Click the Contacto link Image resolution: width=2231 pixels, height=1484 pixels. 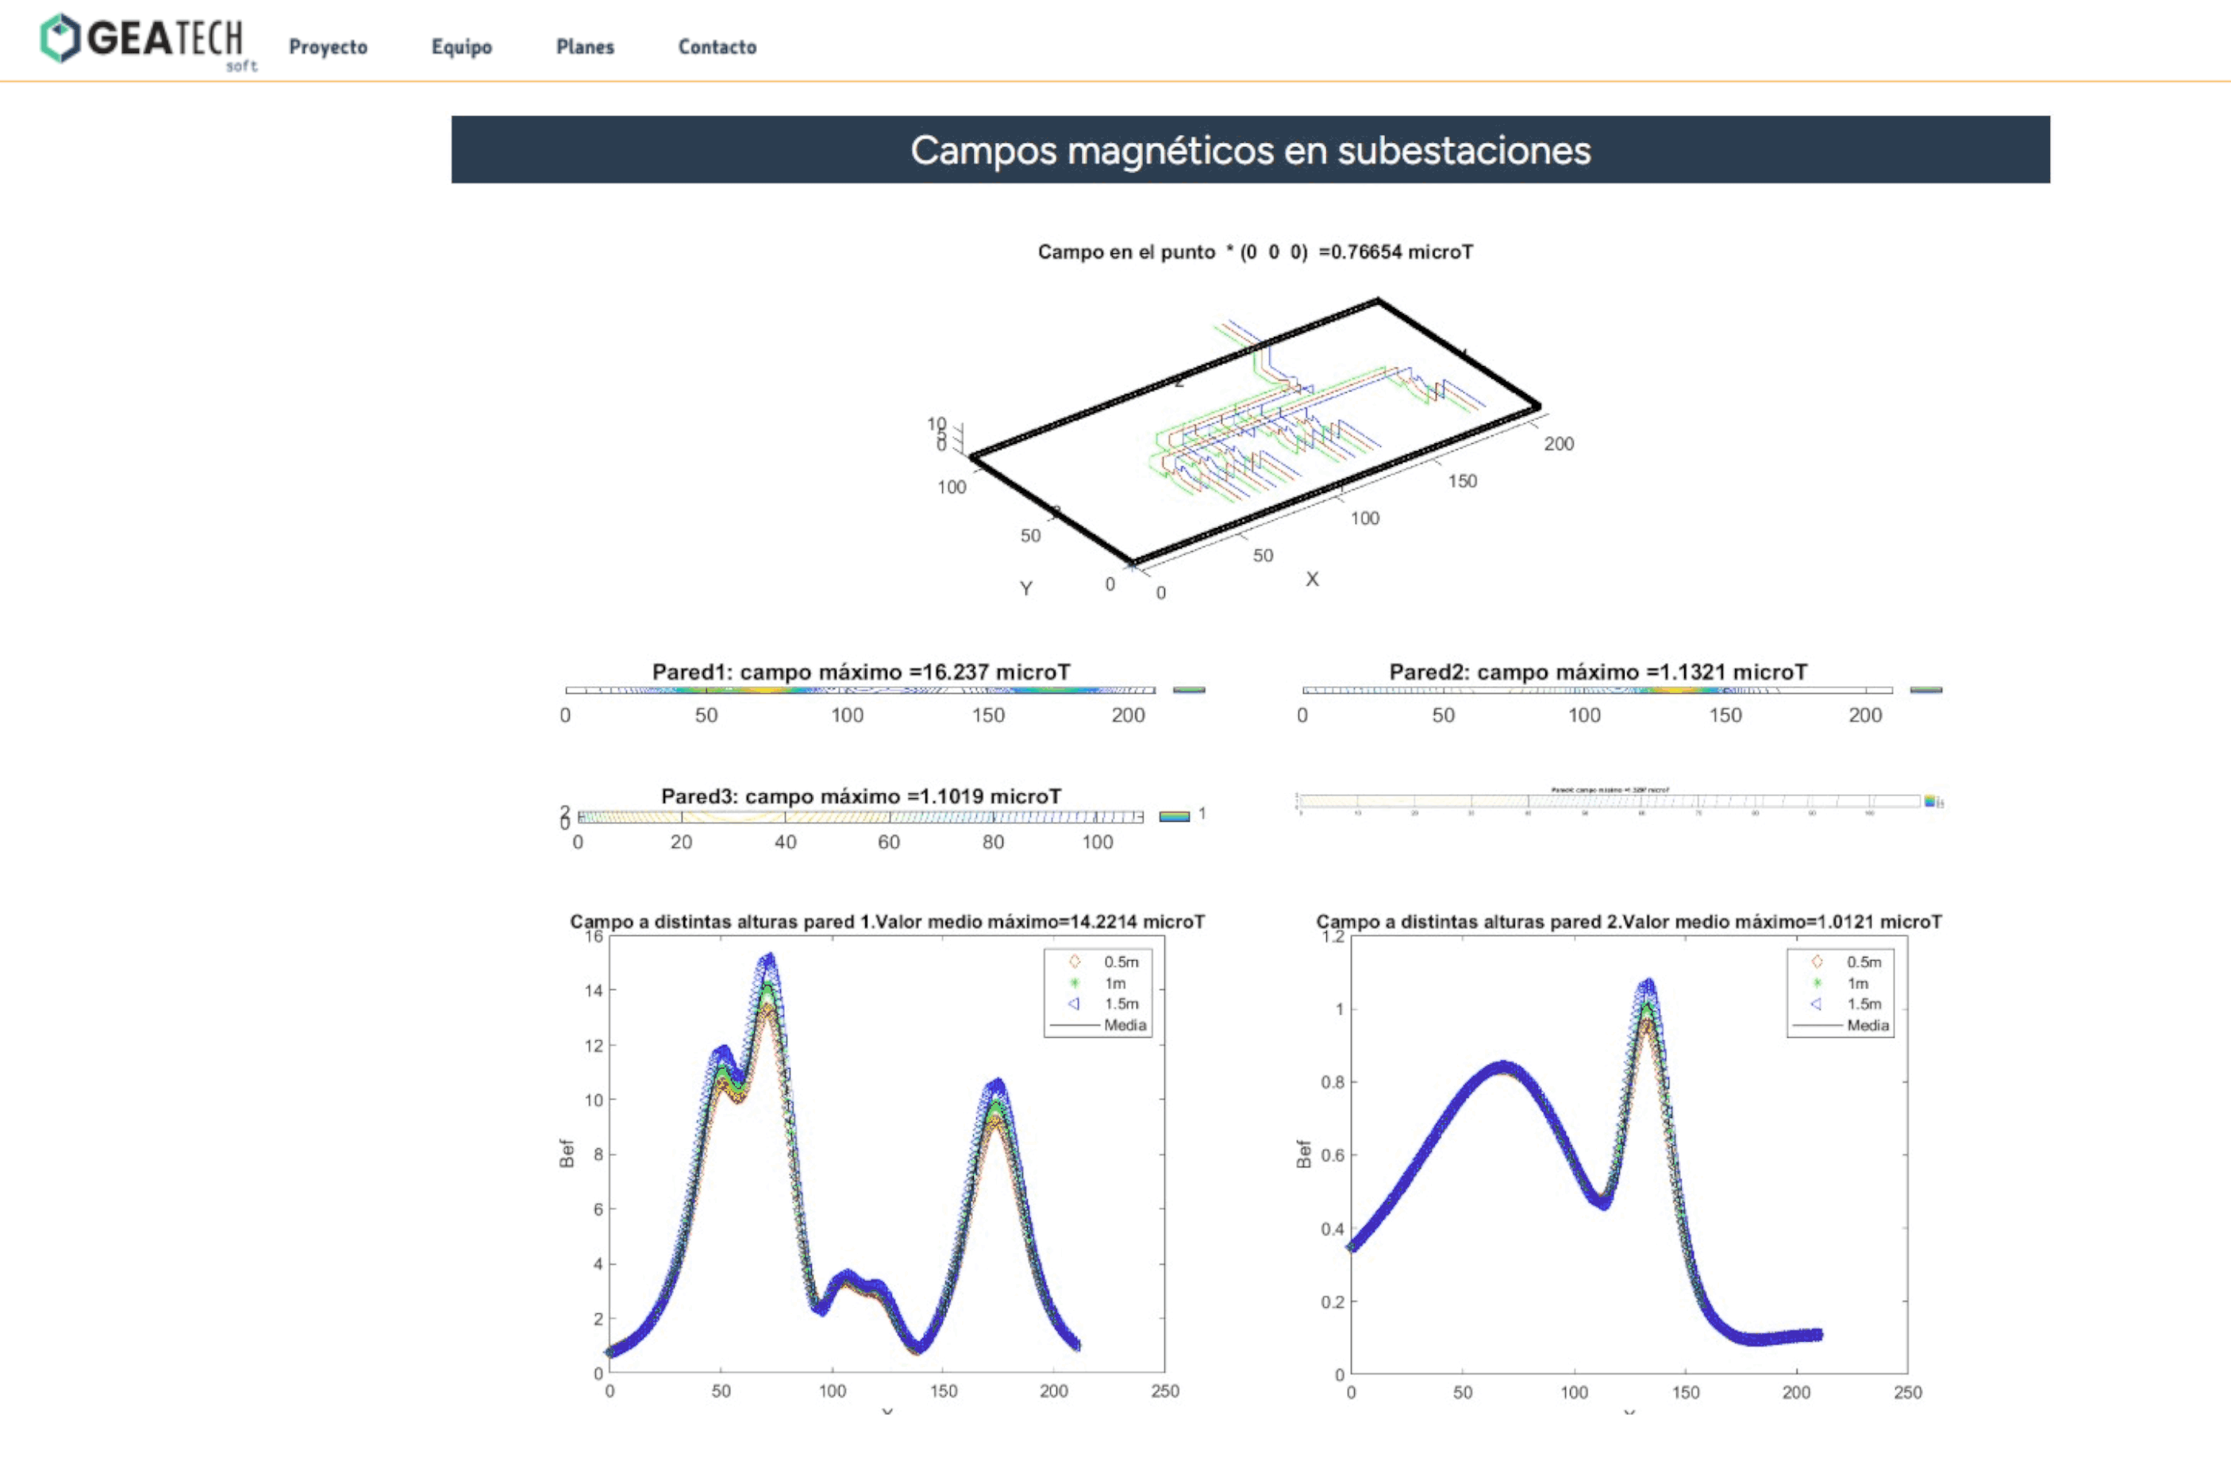[x=717, y=48]
